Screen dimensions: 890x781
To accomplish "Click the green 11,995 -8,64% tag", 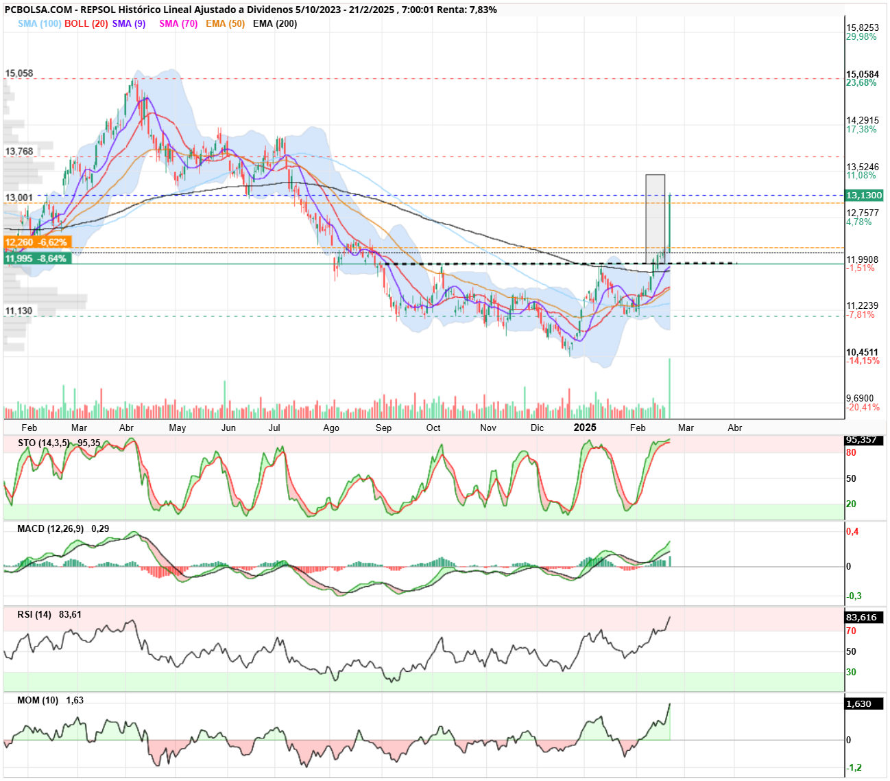I will pyautogui.click(x=37, y=259).
